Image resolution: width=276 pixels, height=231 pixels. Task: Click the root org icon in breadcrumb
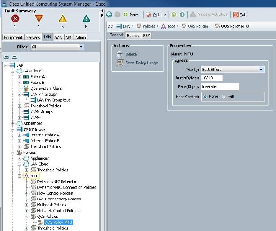click(x=163, y=26)
